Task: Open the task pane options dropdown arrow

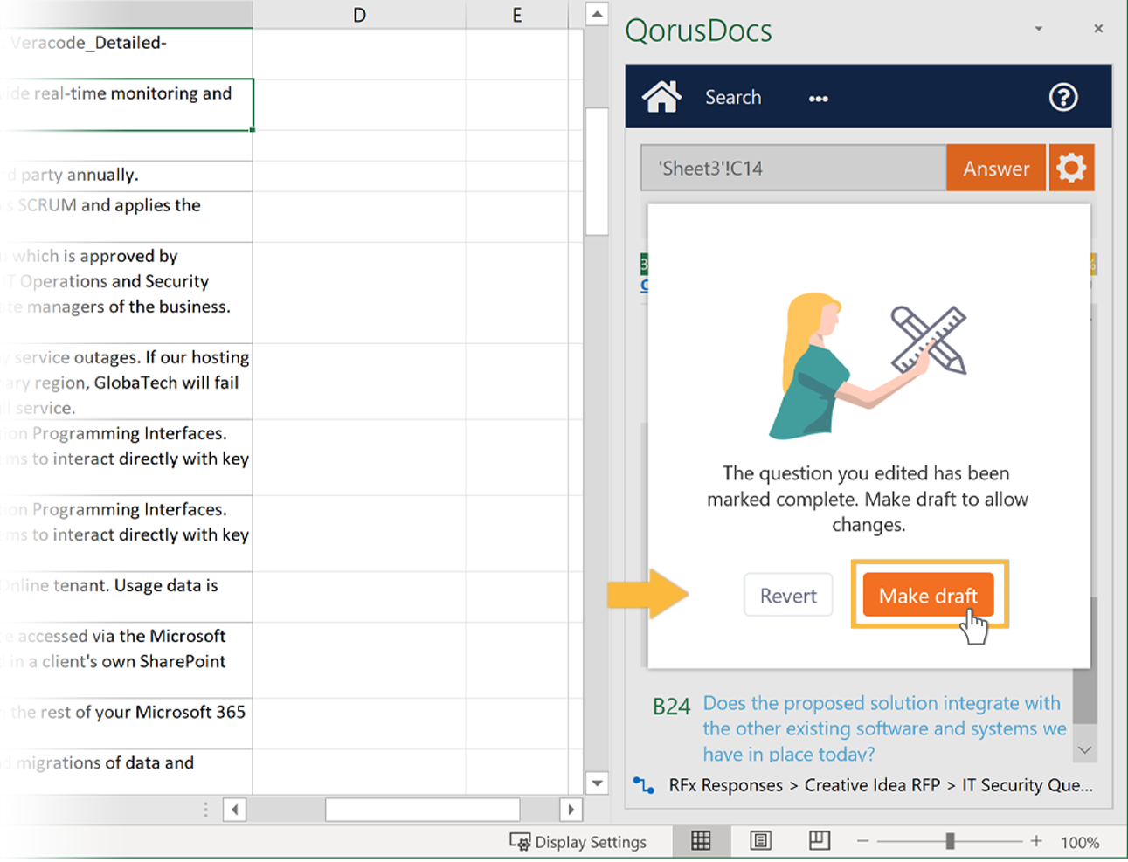Action: tap(1038, 29)
